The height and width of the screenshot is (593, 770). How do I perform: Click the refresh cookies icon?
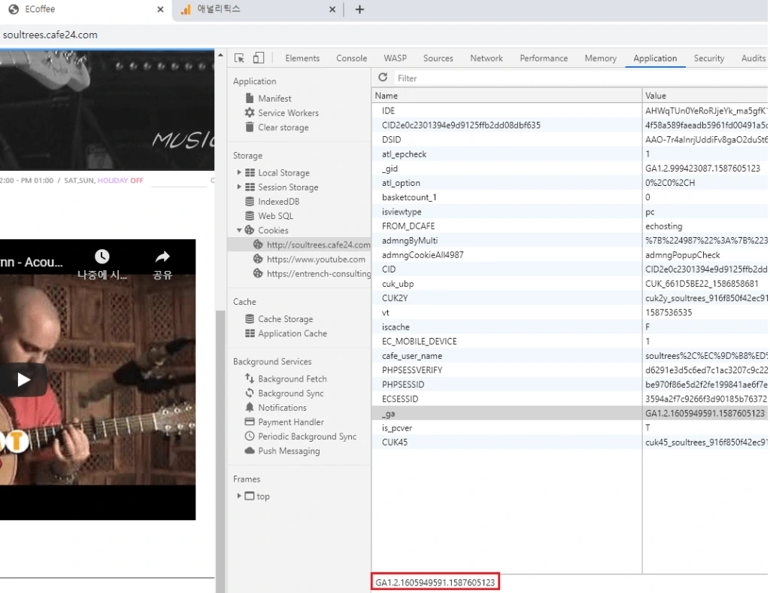(383, 78)
